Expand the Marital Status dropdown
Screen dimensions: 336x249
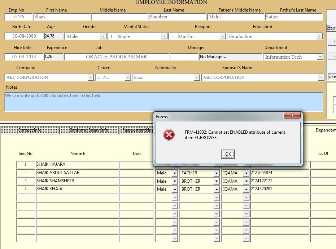click(x=163, y=36)
